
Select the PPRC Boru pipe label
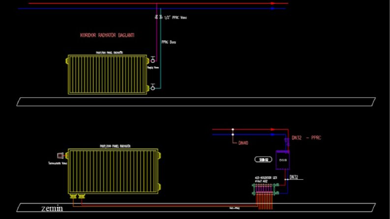(x=169, y=42)
